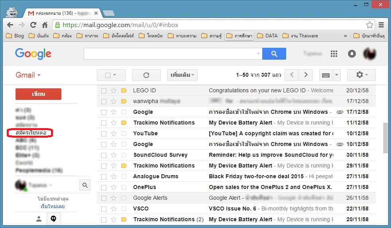
Task: Go to Google logo link
Action: click(x=33, y=54)
